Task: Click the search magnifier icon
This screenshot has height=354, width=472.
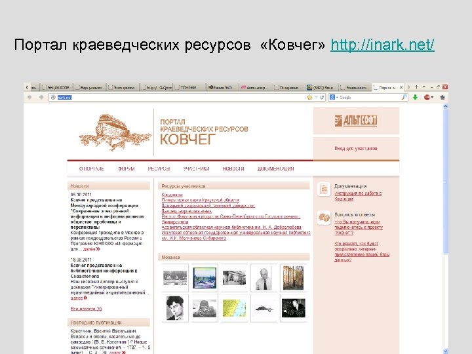Action: pyautogui.click(x=404, y=97)
